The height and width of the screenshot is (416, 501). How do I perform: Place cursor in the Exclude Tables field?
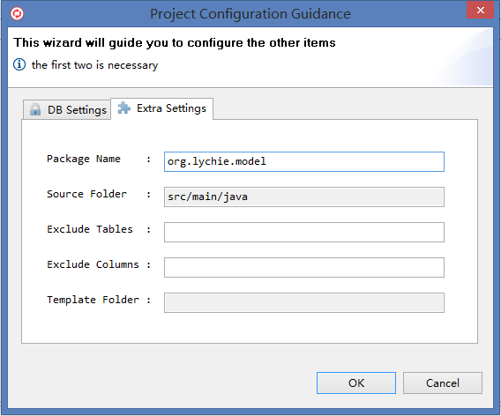pos(304,232)
